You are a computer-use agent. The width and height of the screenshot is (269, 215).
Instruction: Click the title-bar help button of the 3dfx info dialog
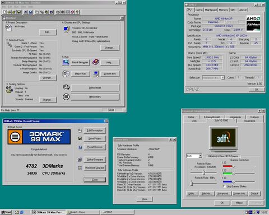tap(170, 139)
